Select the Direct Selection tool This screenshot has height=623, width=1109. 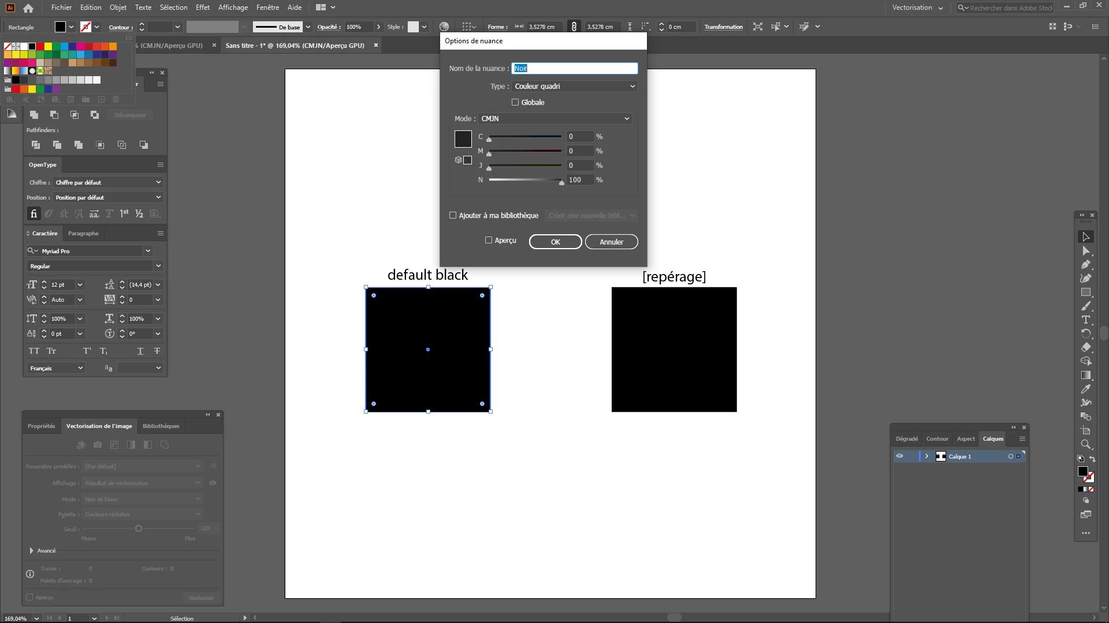pyautogui.click(x=1086, y=250)
